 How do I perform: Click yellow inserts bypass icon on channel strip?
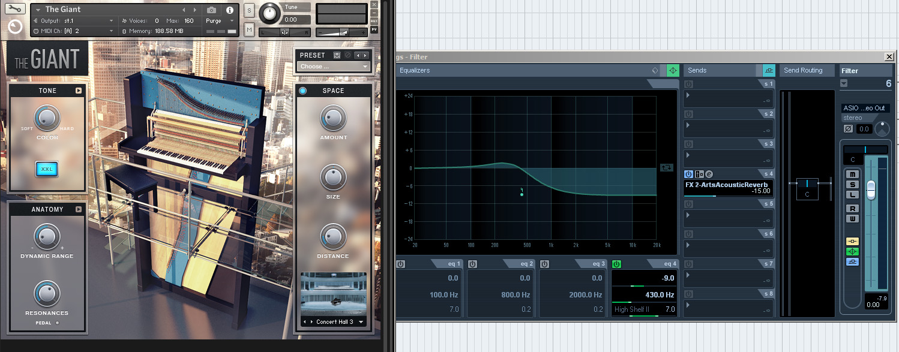click(x=853, y=242)
